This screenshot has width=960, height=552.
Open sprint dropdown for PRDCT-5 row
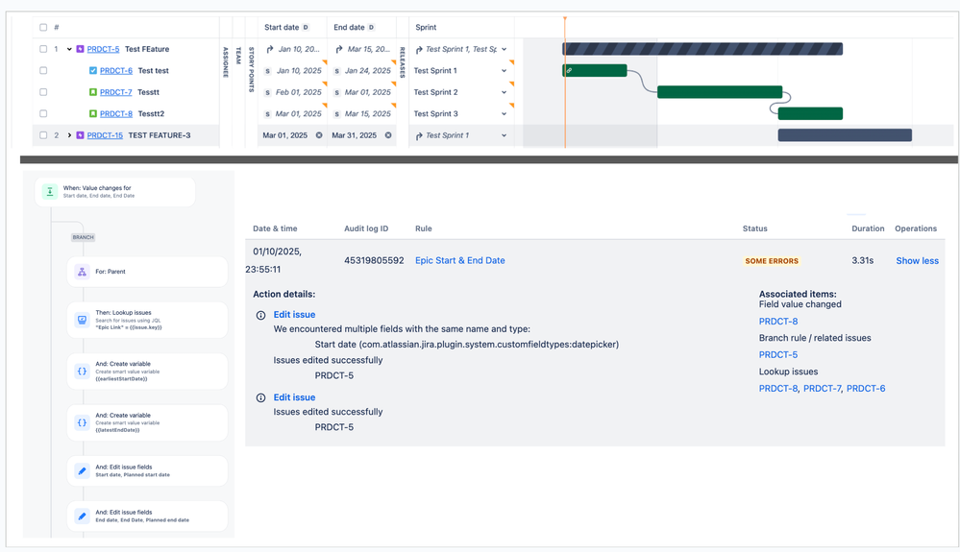(x=504, y=49)
